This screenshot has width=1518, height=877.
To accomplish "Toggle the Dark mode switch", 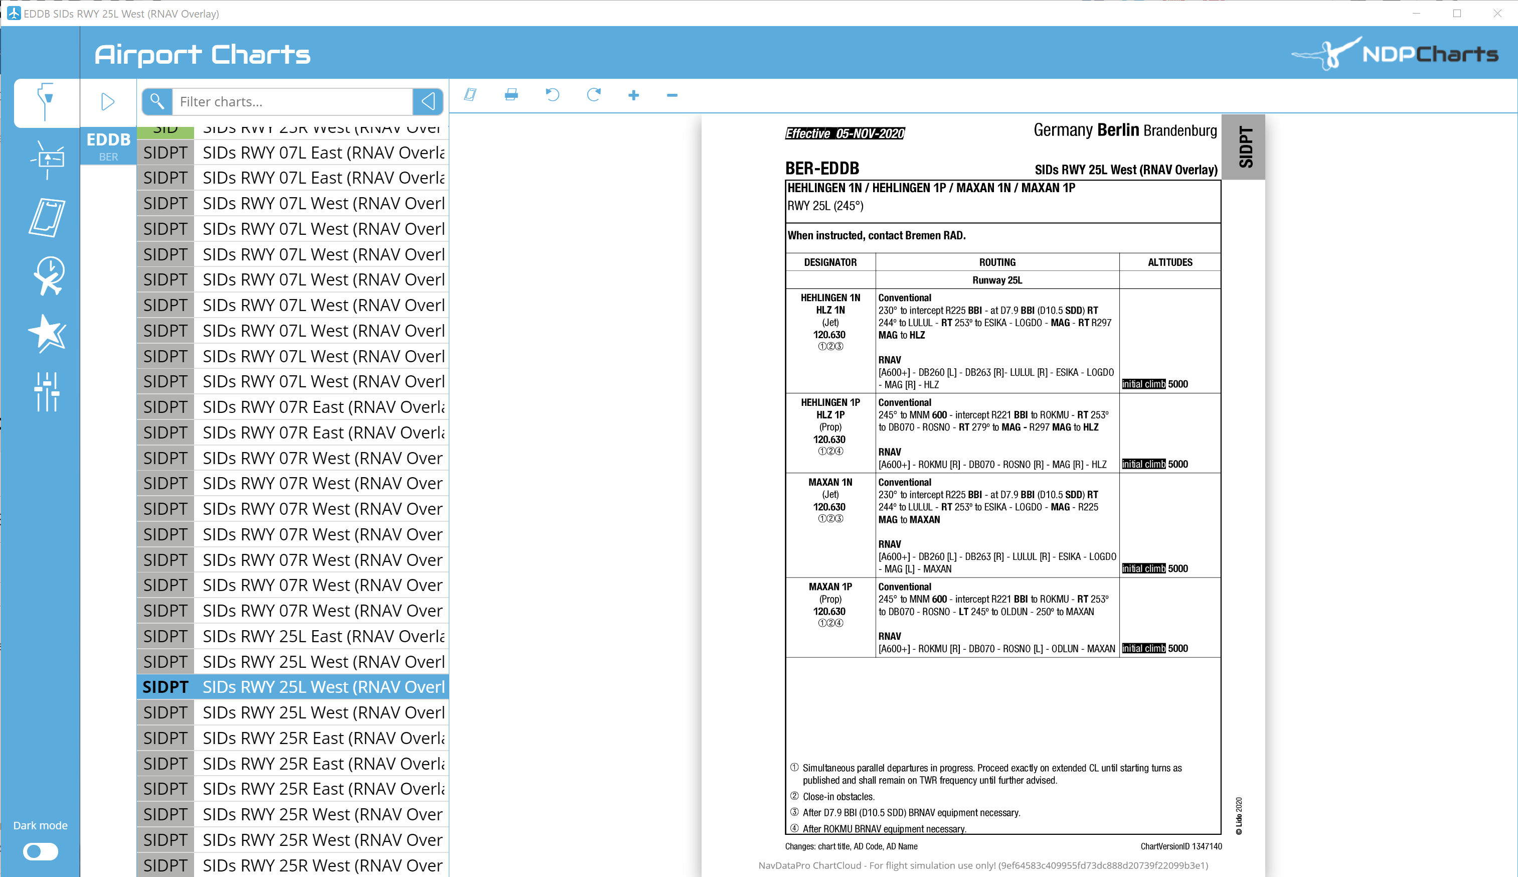I will click(40, 851).
